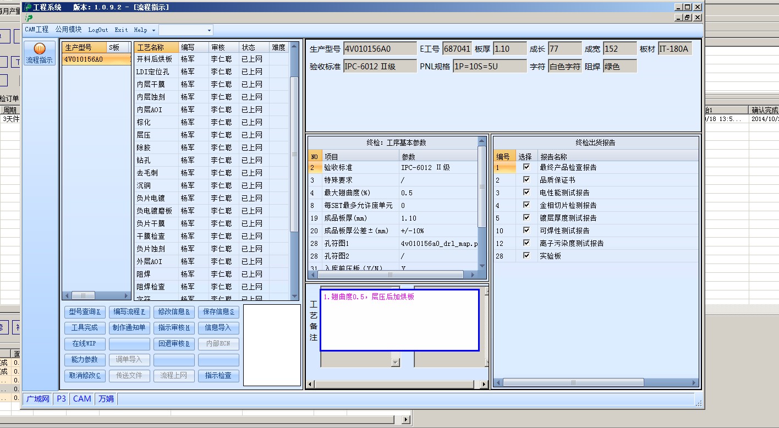Click the 制作通知单 button
This screenshot has height=428, width=779.
click(x=129, y=328)
